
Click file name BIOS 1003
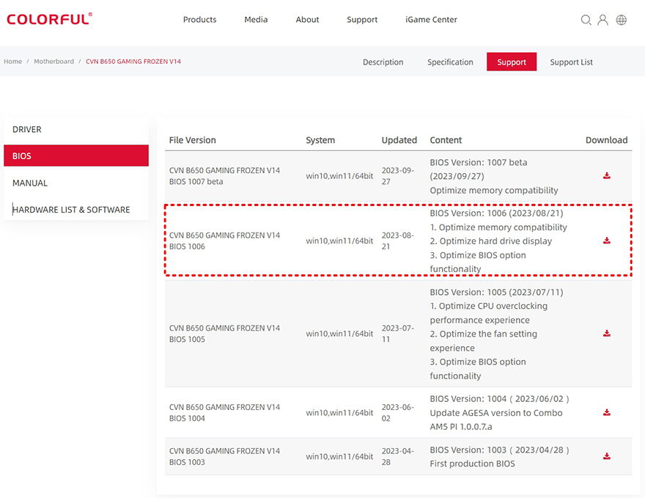[x=224, y=456]
